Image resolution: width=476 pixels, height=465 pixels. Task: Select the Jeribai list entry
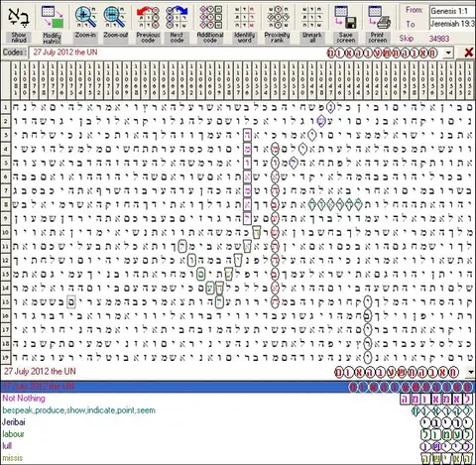pyautogui.click(x=13, y=422)
